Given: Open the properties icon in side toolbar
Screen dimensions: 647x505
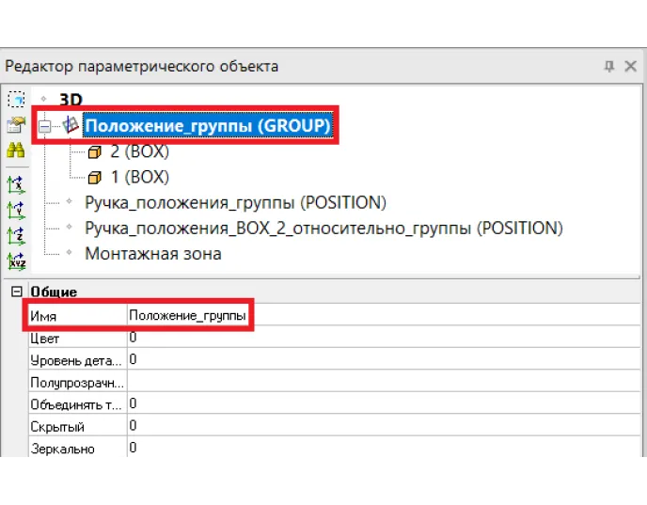Looking at the screenshot, I should 16,124.
